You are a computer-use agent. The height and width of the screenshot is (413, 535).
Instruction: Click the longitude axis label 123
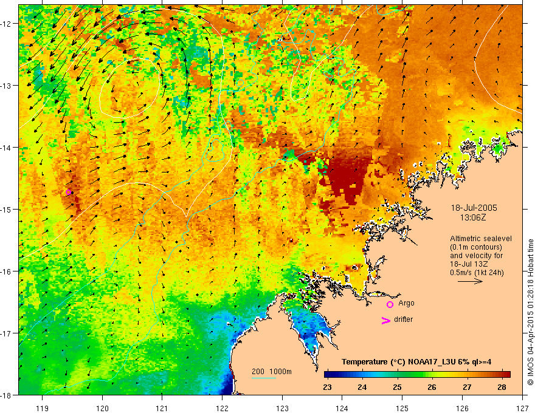click(x=282, y=408)
